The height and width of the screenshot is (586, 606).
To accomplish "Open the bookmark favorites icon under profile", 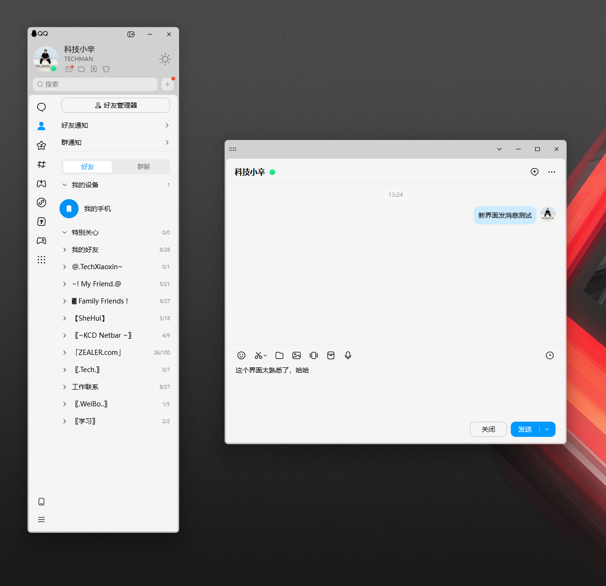I will click(94, 69).
